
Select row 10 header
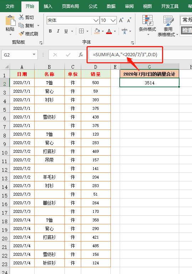pyautogui.click(x=5, y=152)
